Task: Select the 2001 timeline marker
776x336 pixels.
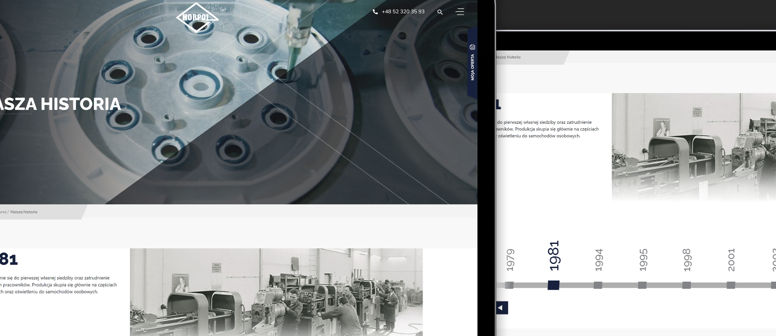Action: pyautogui.click(x=731, y=285)
